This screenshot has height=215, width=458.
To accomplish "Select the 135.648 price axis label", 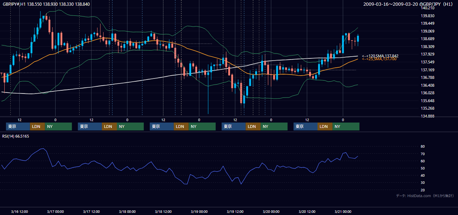I will click(428, 101).
